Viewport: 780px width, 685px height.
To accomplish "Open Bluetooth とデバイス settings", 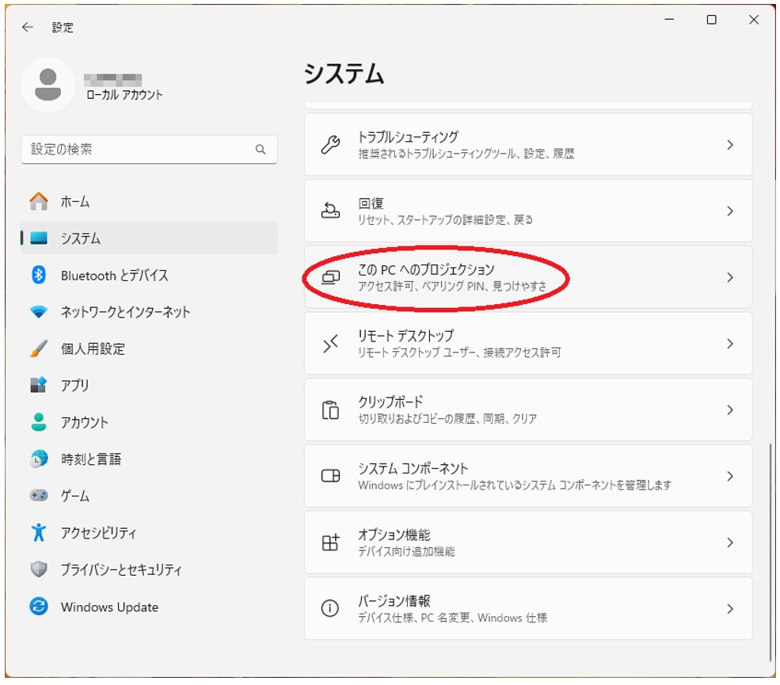I will tap(149, 275).
